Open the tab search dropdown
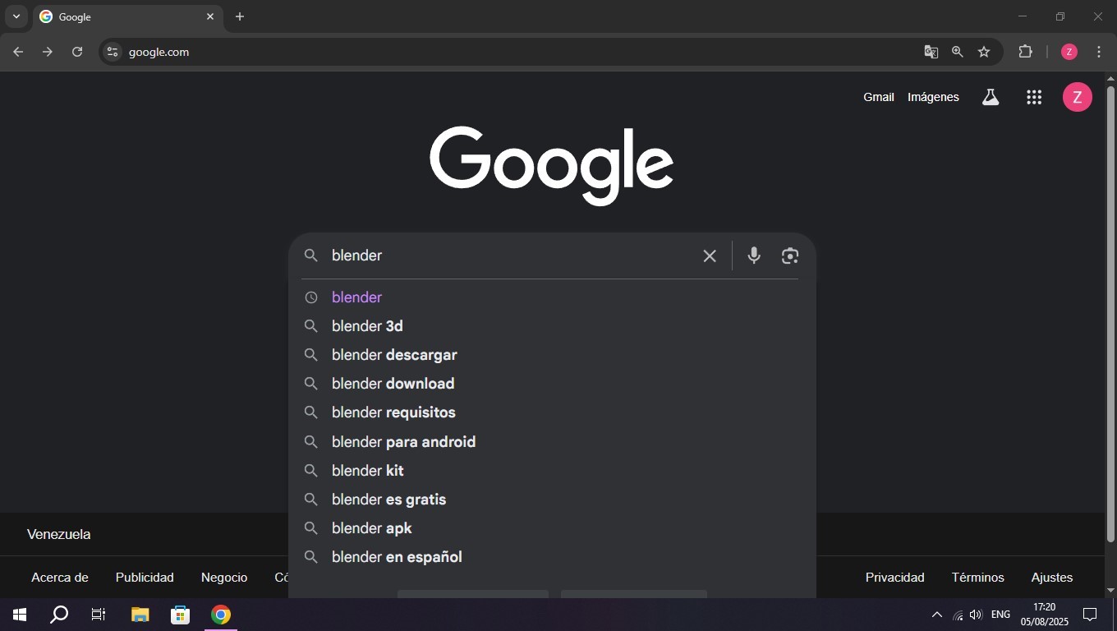1117x631 pixels. coord(16,16)
